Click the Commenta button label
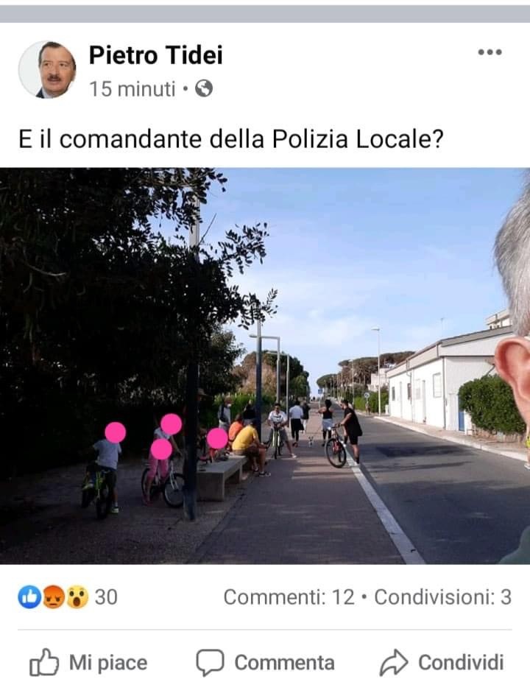Screen dimensions: 530x693 tap(284, 663)
